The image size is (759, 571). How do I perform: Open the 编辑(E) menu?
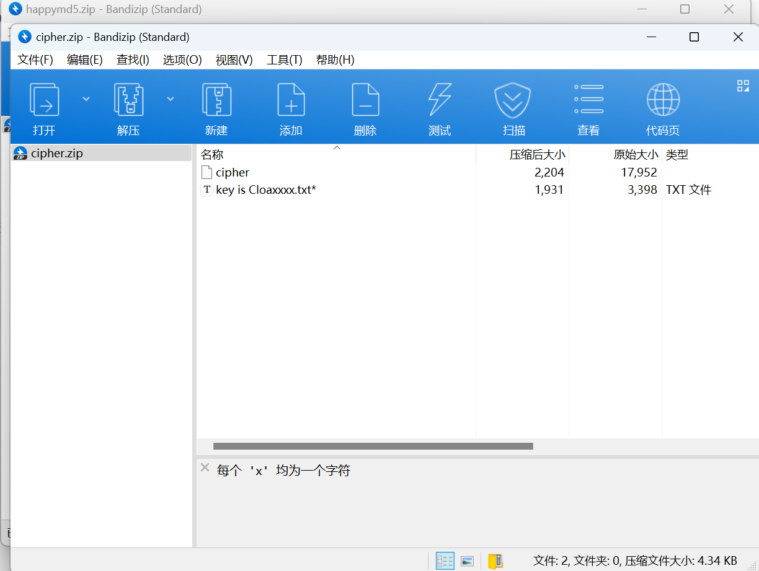coord(84,60)
